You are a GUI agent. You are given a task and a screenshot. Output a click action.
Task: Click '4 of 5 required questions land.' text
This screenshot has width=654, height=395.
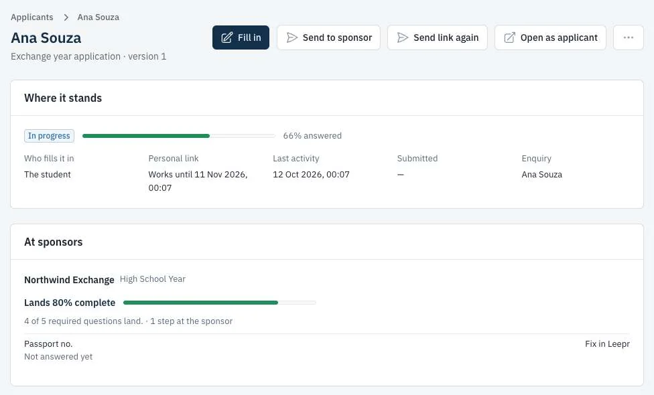(83, 321)
